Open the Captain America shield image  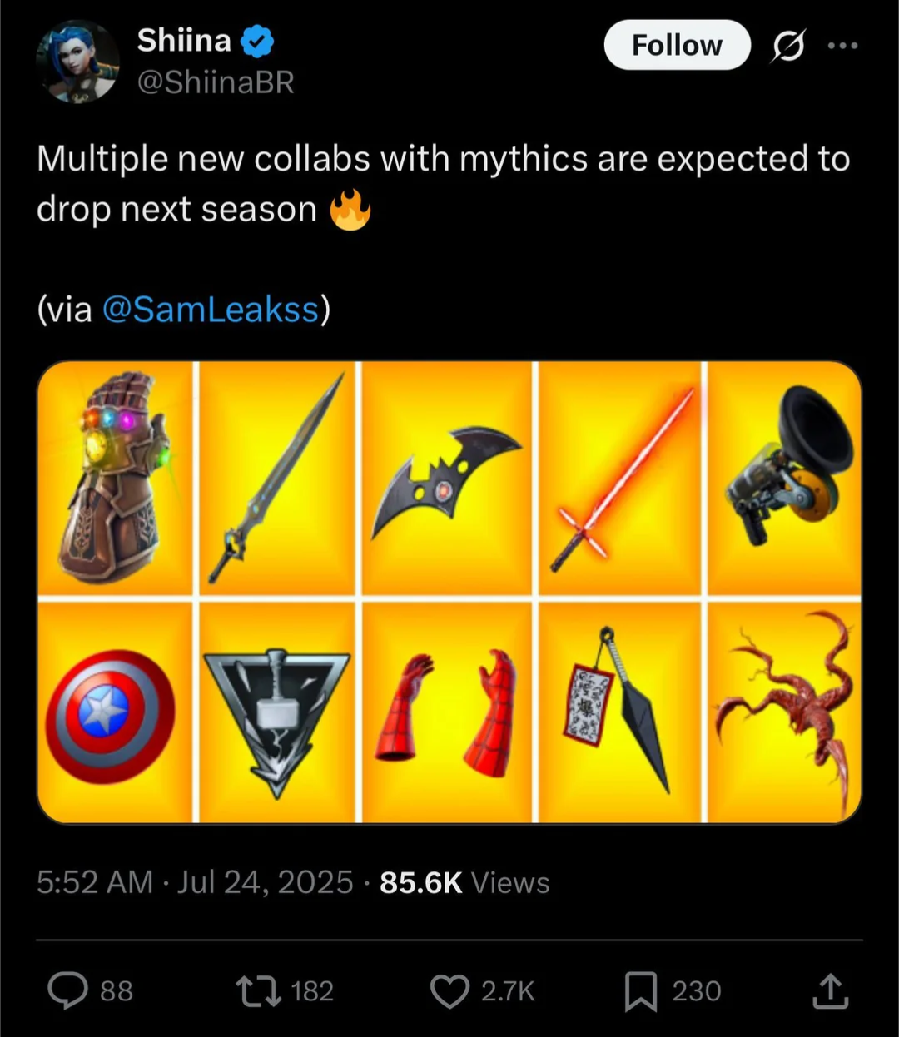115,712
